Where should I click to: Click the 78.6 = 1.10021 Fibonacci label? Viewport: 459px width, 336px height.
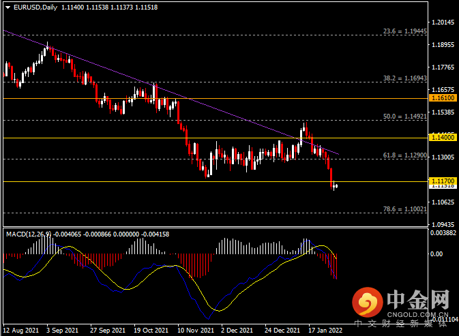pyautogui.click(x=405, y=209)
